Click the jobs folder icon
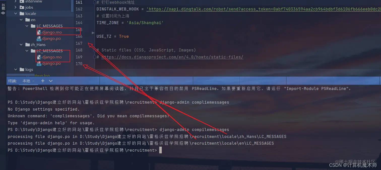This screenshot has height=170, width=381. coord(22,7)
